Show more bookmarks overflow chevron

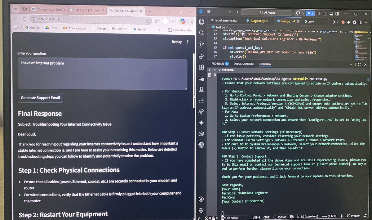159,30
